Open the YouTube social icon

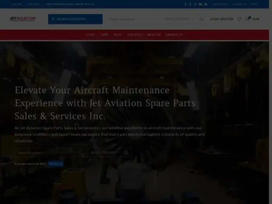pyautogui.click(x=200, y=4)
